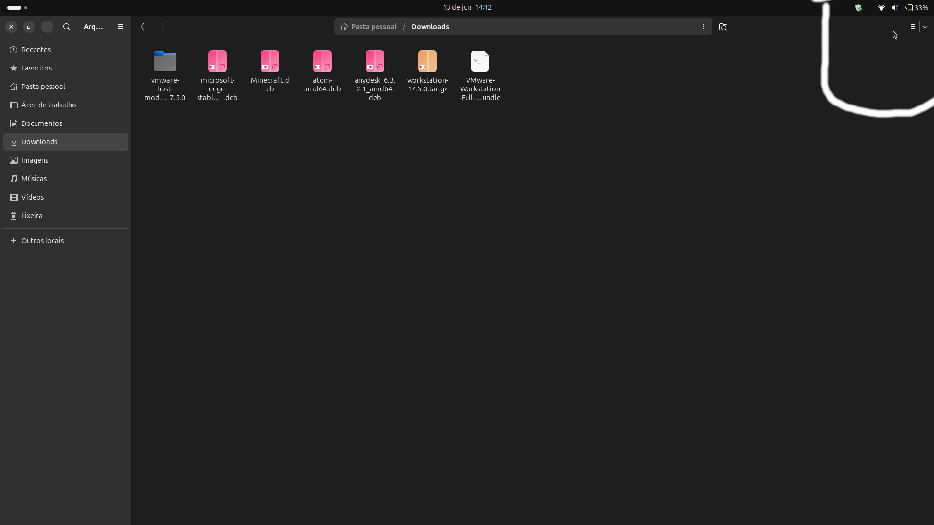934x525 pixels.
Task: Open the hamburger main menu in sidebar header
Action: point(120,27)
